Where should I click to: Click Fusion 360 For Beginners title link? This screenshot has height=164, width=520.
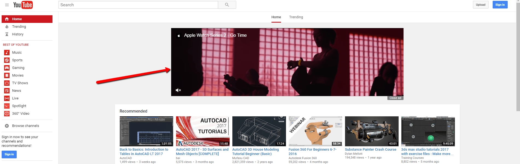pos(312,152)
